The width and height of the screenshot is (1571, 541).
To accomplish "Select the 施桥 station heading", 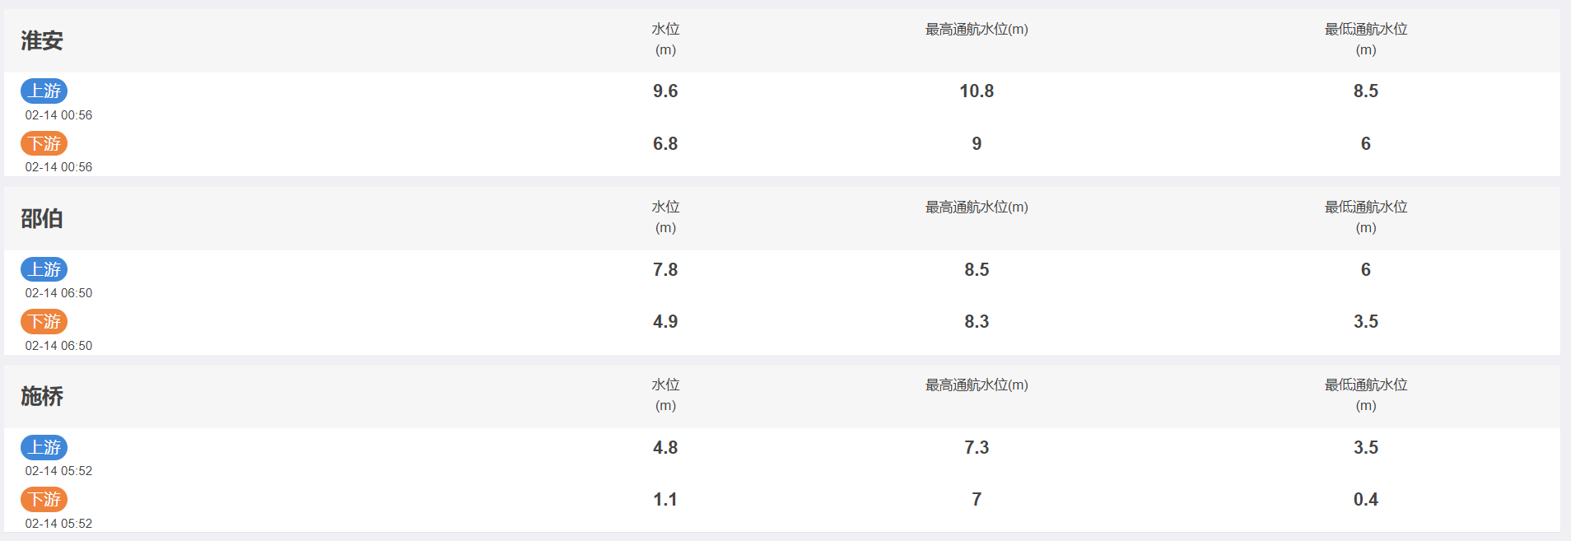I will pyautogui.click(x=42, y=396).
